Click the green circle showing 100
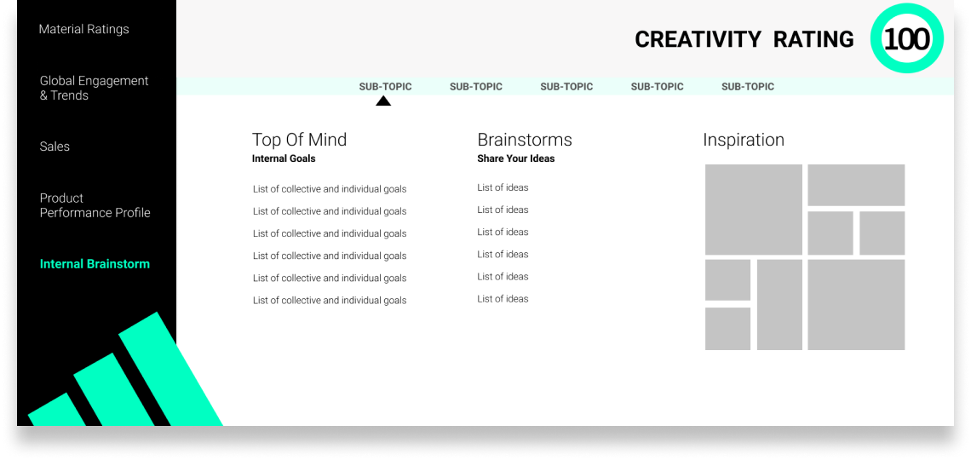The height and width of the screenshot is (460, 971). point(906,40)
